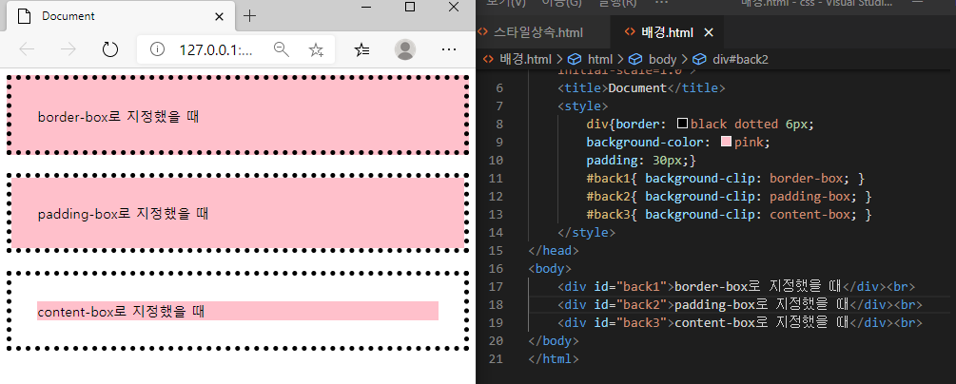956x384 pixels.
Task: Click the closing </html> tag
Action: tap(553, 358)
